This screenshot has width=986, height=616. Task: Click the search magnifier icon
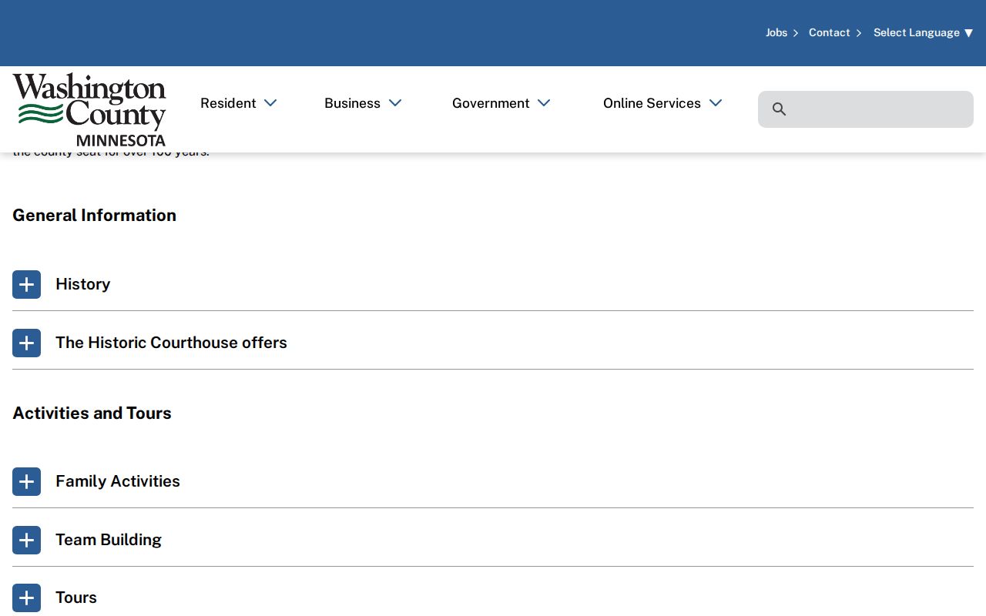coord(779,109)
